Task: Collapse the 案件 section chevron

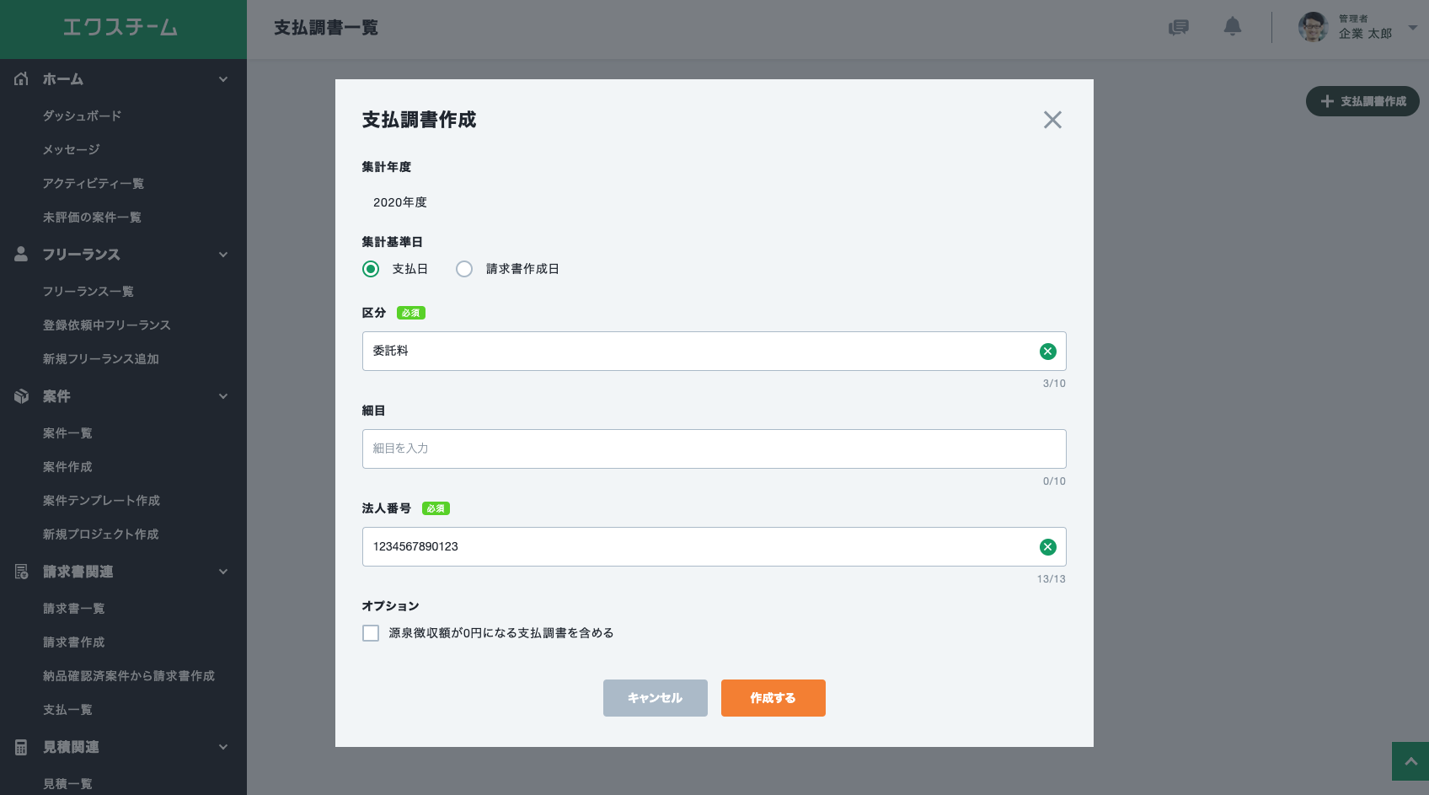Action: (223, 396)
